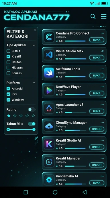Image resolution: width=110 pixels, height=198 pixels.
Task: Open more options for Kreatif Studio AI
Action: [102, 140]
